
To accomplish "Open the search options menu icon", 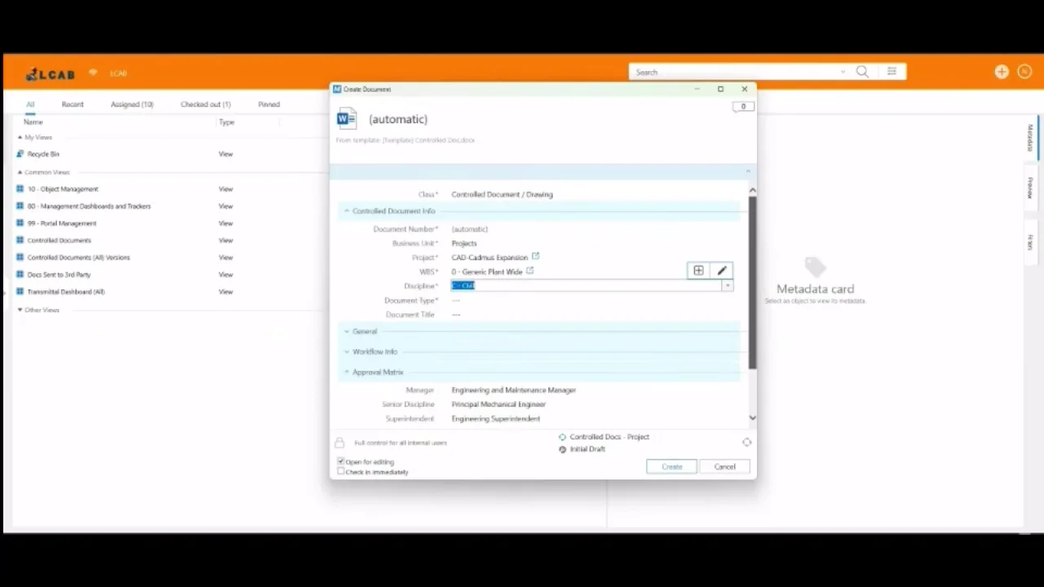I will click(892, 72).
